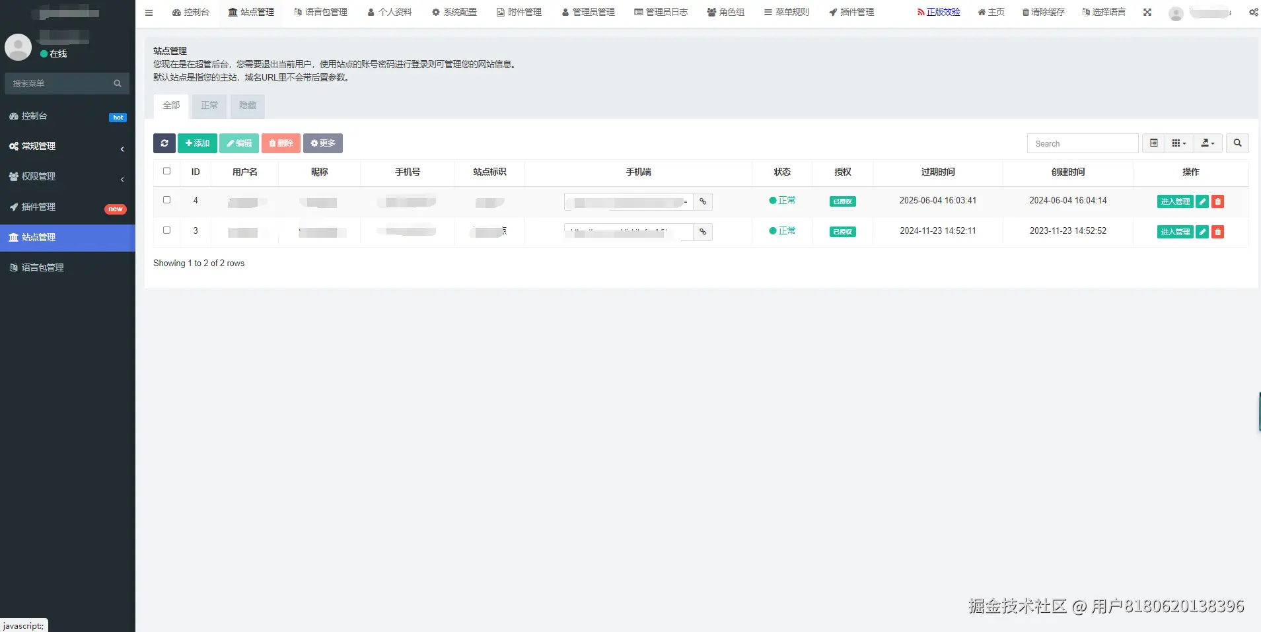Toggle the table card view icon

pyautogui.click(x=1153, y=143)
